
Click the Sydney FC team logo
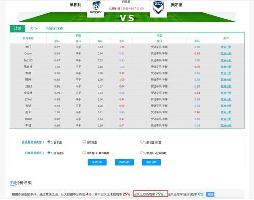coord(96,8)
